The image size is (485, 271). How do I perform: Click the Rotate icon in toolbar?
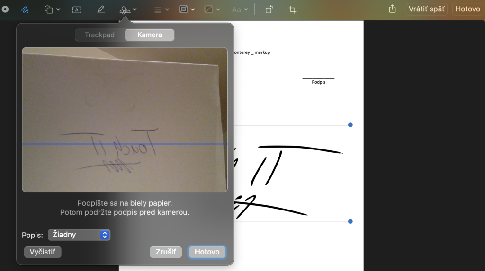click(269, 9)
